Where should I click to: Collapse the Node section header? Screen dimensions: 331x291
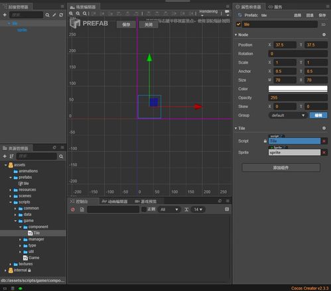pyautogui.click(x=241, y=34)
